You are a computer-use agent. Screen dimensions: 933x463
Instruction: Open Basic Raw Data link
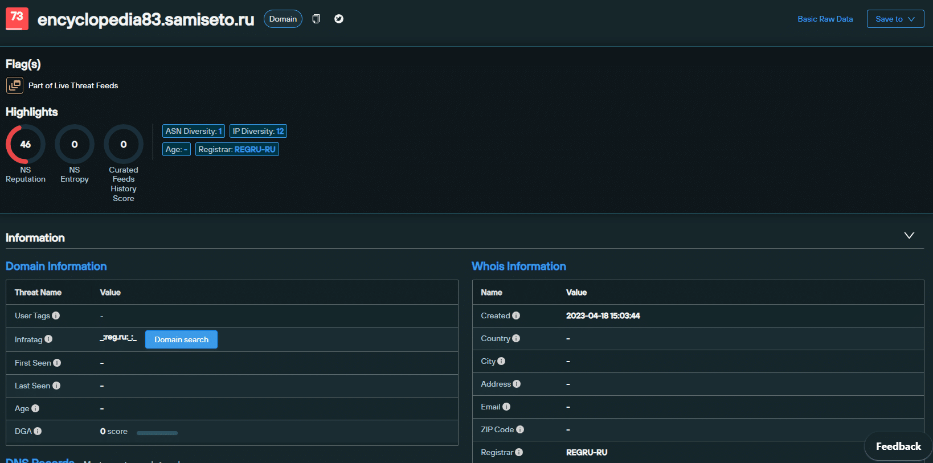tap(825, 19)
